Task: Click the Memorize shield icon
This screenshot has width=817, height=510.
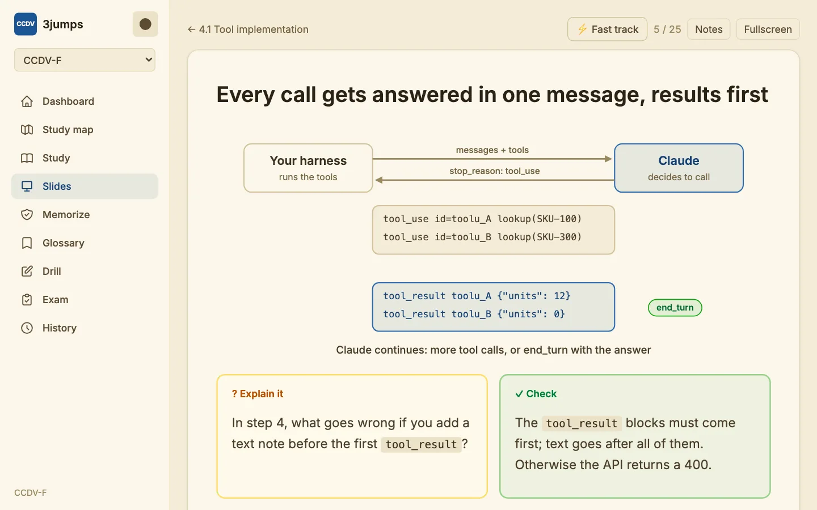Action: click(x=27, y=215)
